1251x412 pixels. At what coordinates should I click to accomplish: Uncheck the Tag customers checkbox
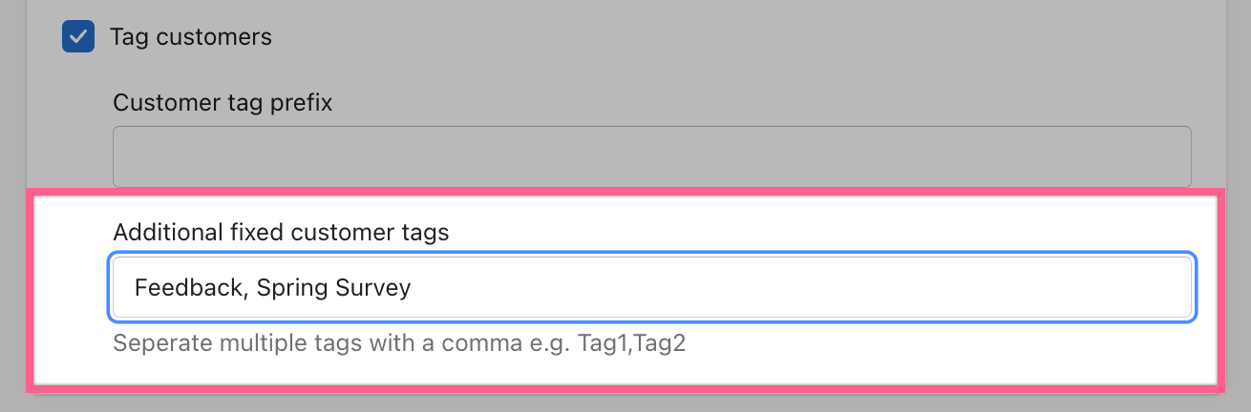pyautogui.click(x=78, y=37)
